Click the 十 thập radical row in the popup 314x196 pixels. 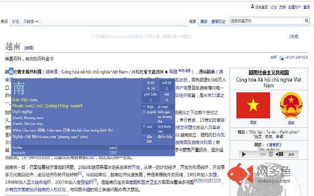point(157,107)
